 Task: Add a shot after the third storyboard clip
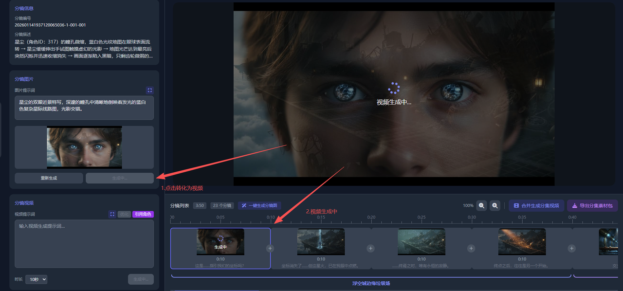pyautogui.click(x=471, y=248)
